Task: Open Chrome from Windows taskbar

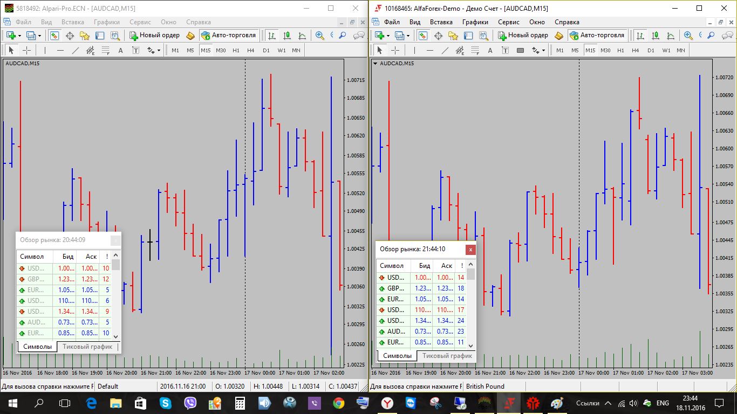Action: click(338, 403)
